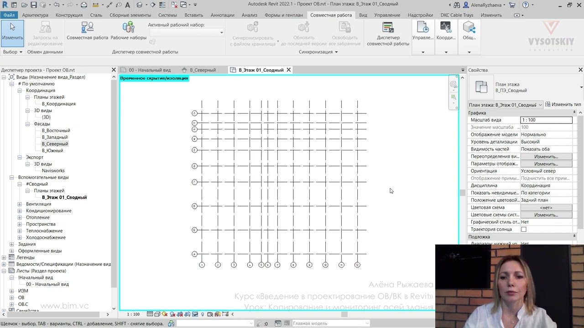Click the Revit home R logo
The image size is (584, 328).
click(5, 5)
